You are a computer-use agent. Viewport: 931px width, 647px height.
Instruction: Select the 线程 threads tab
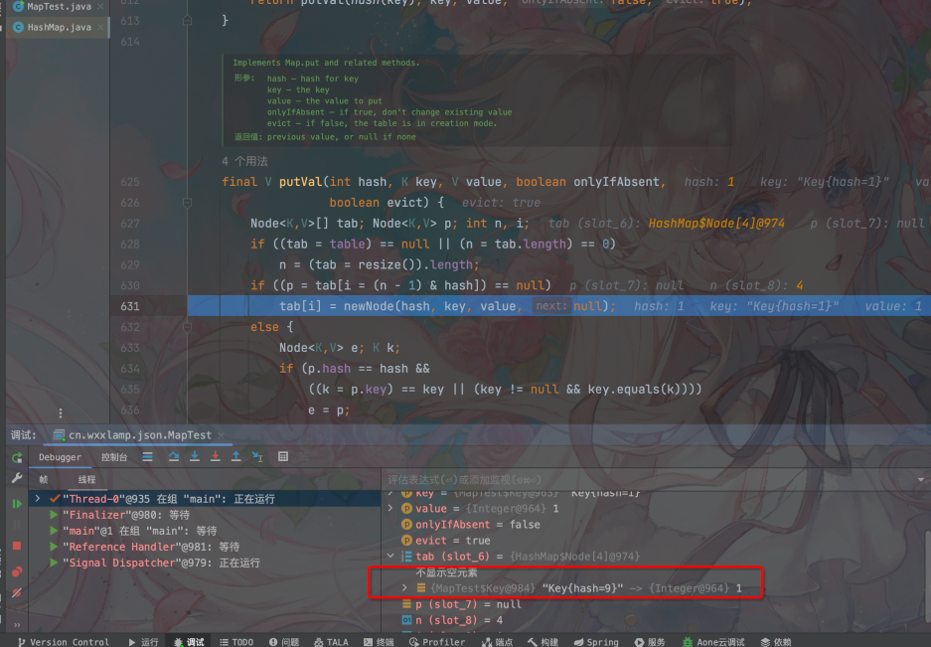click(x=86, y=479)
